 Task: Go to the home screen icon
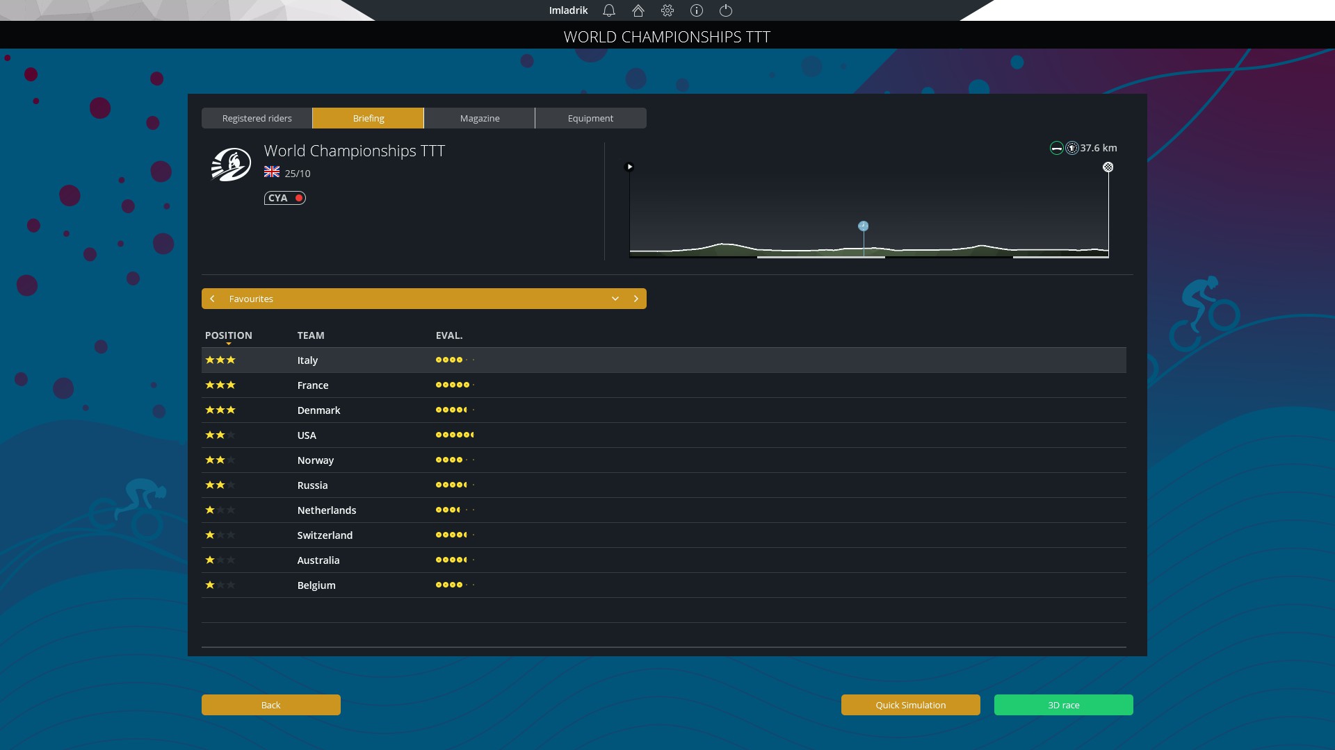click(638, 10)
